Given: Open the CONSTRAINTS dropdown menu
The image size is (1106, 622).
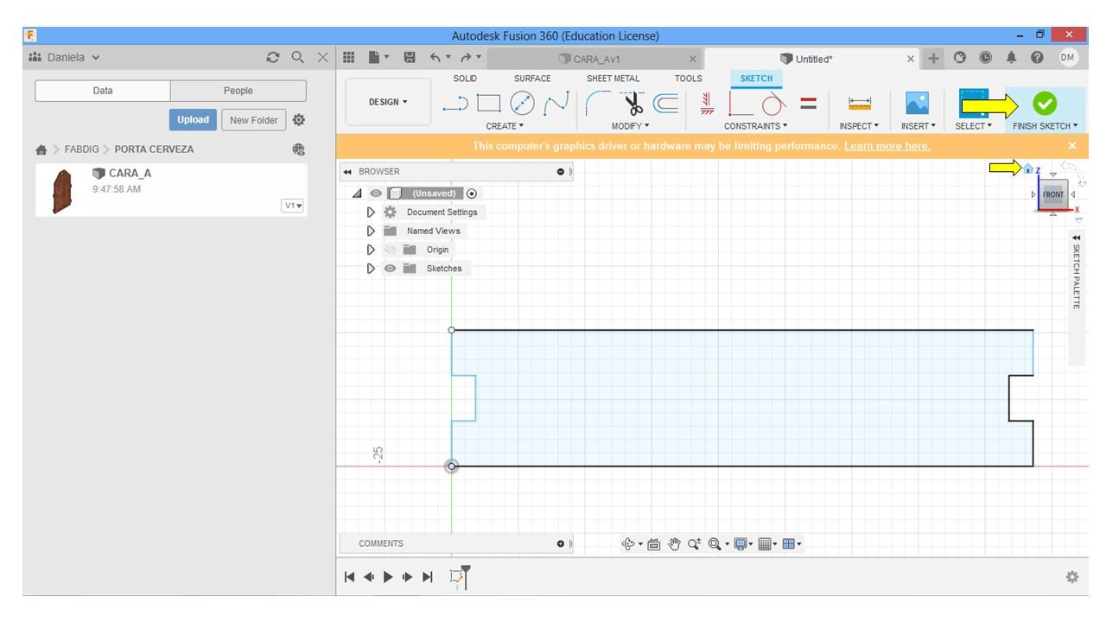Looking at the screenshot, I should tap(756, 126).
